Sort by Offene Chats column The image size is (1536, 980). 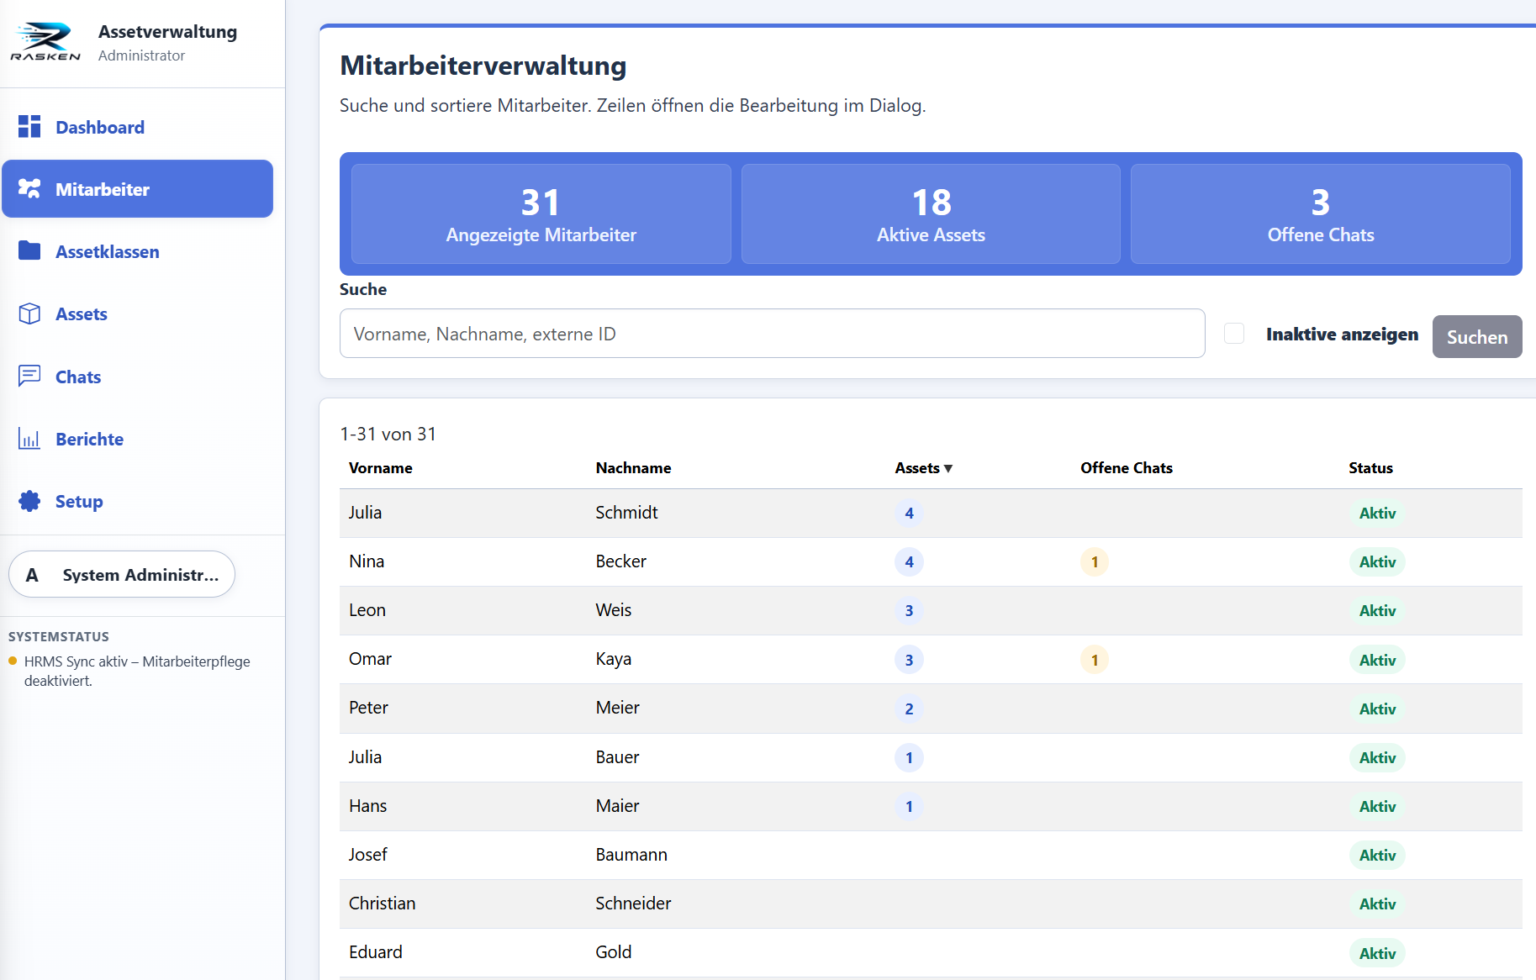tap(1126, 468)
